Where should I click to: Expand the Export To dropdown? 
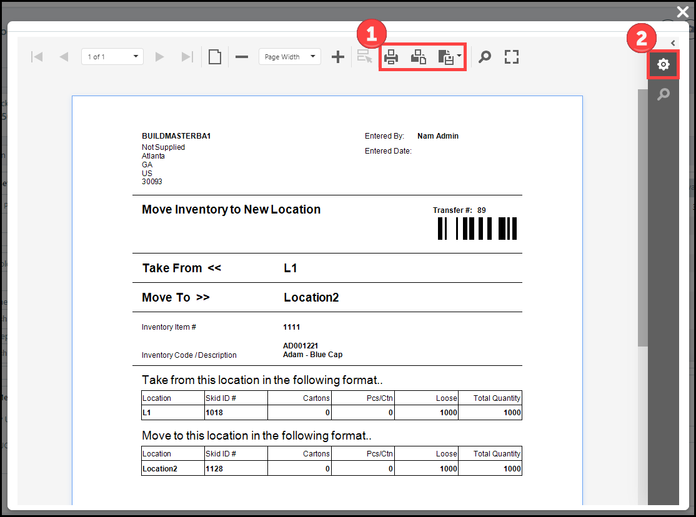(x=449, y=57)
